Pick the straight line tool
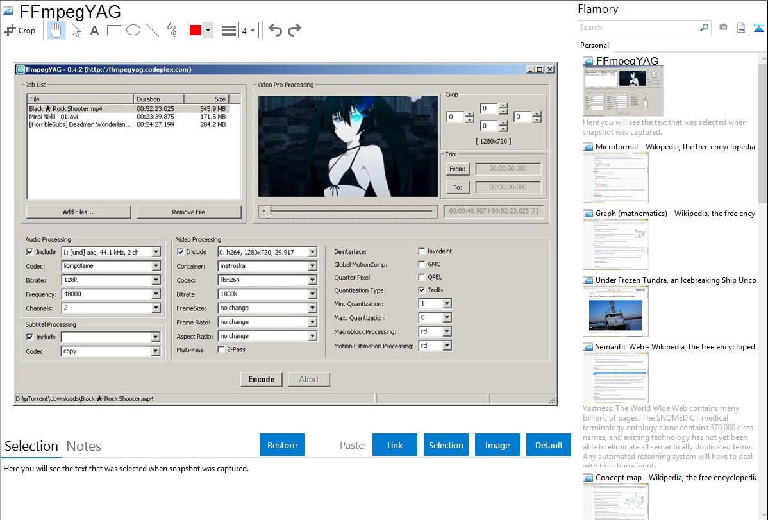 coord(153,30)
